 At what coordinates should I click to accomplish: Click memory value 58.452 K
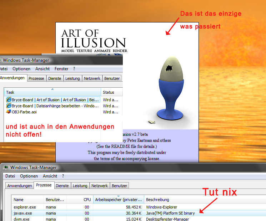tap(134, 207)
